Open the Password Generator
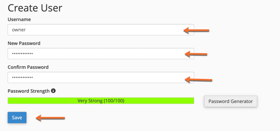Image resolution: width=280 pixels, height=131 pixels. (x=231, y=101)
